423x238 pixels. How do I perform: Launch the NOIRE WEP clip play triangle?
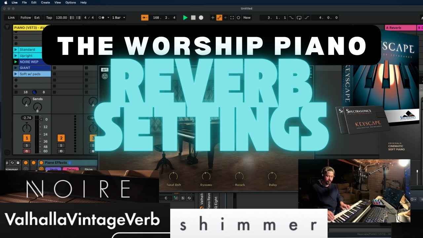click(16, 62)
